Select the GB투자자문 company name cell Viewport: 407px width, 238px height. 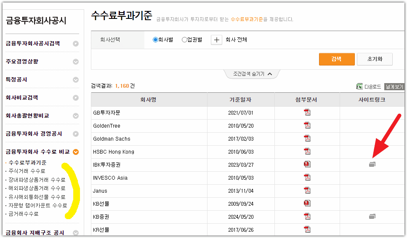[149, 113]
